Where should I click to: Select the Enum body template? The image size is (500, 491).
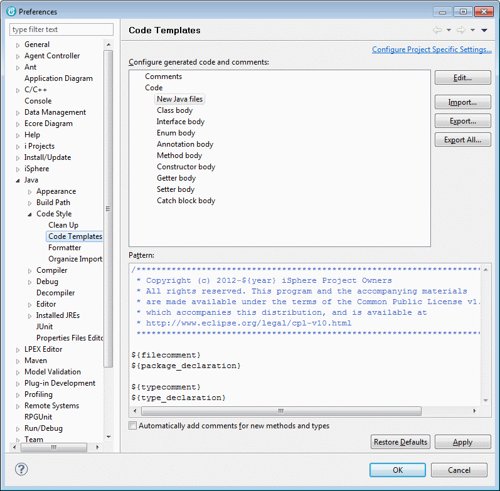click(x=176, y=133)
